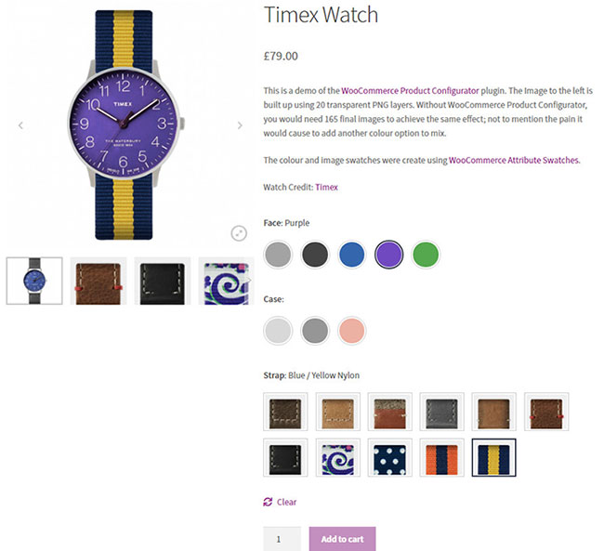The height and width of the screenshot is (551, 604).
Task: Open WooCommerce Product Configurator link
Action: coord(410,90)
